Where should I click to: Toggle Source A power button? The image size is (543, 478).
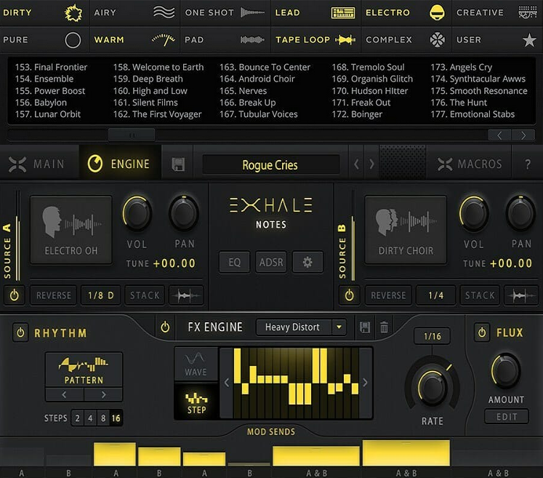[15, 295]
